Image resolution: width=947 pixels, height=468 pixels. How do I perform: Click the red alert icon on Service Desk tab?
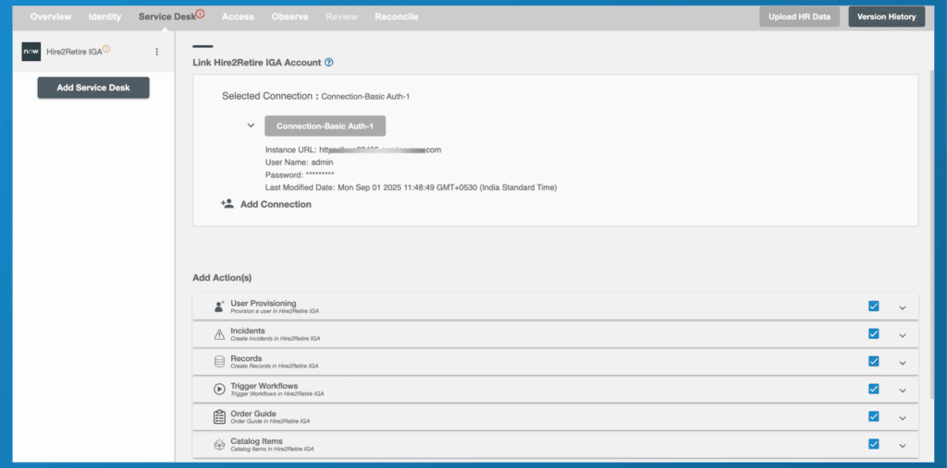click(x=201, y=13)
